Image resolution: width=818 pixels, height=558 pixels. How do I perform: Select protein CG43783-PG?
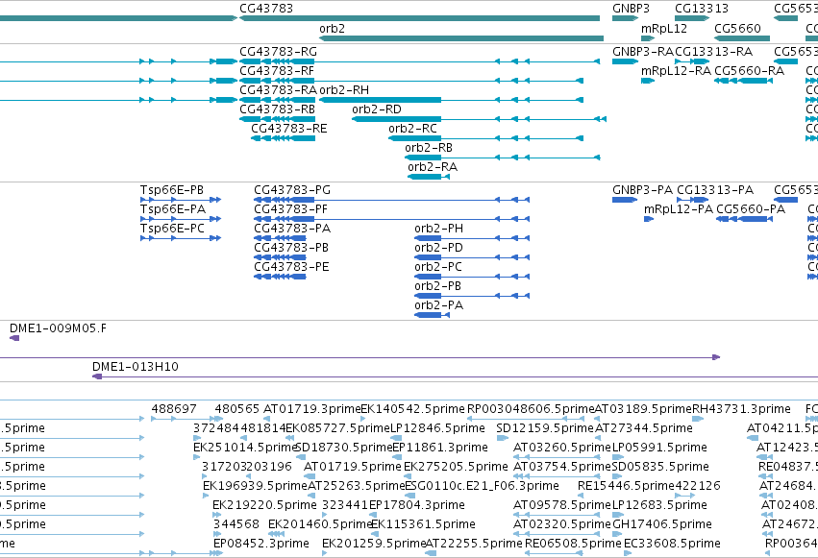coord(292,190)
